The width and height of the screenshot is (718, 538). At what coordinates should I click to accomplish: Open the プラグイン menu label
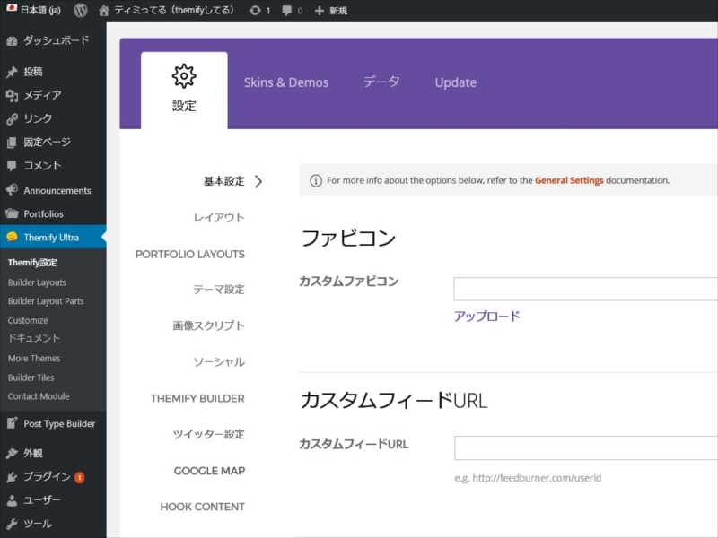[x=48, y=477]
